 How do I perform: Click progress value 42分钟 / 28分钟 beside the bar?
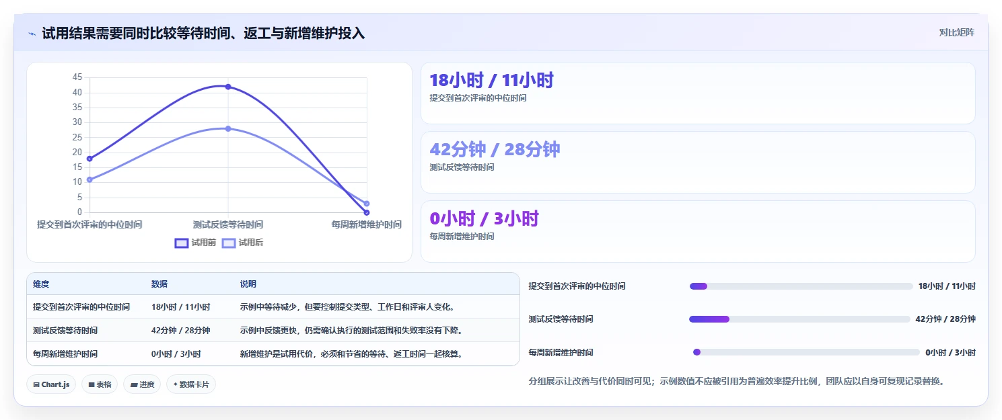pyautogui.click(x=945, y=319)
